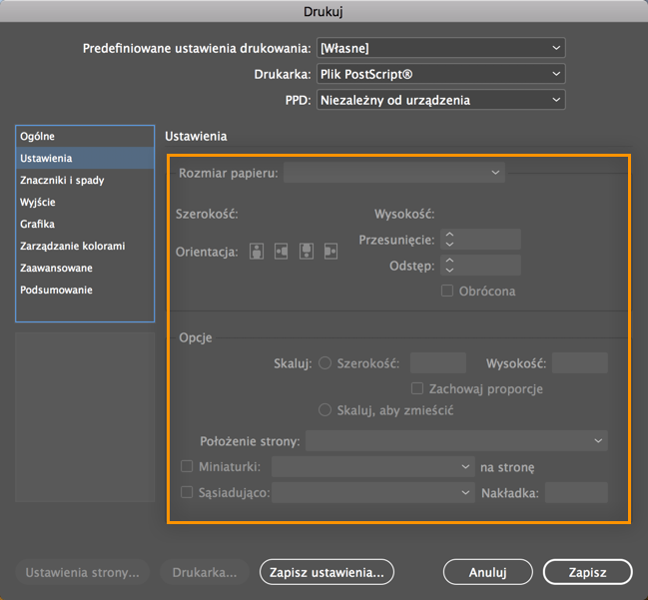Expand the PPD dropdown
648x600 pixels.
pos(440,100)
